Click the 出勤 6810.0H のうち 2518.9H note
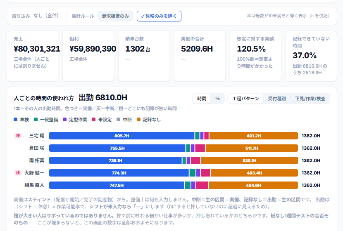 310,69
